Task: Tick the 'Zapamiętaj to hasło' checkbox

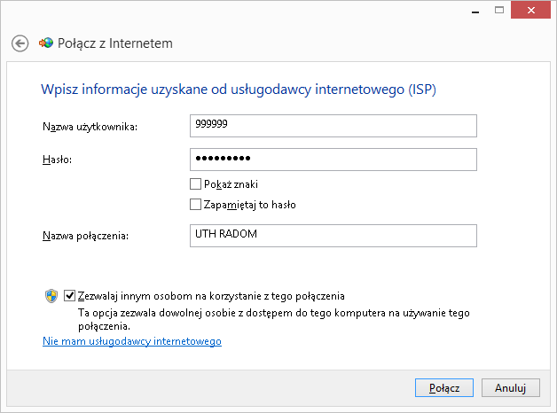Action: (x=196, y=205)
